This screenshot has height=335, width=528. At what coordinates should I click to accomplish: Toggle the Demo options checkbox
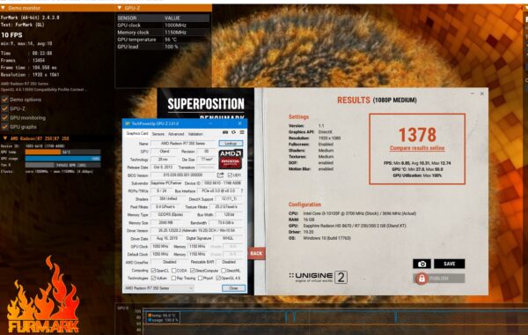click(4, 100)
